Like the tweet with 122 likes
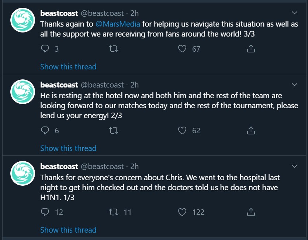 pyautogui.click(x=182, y=212)
